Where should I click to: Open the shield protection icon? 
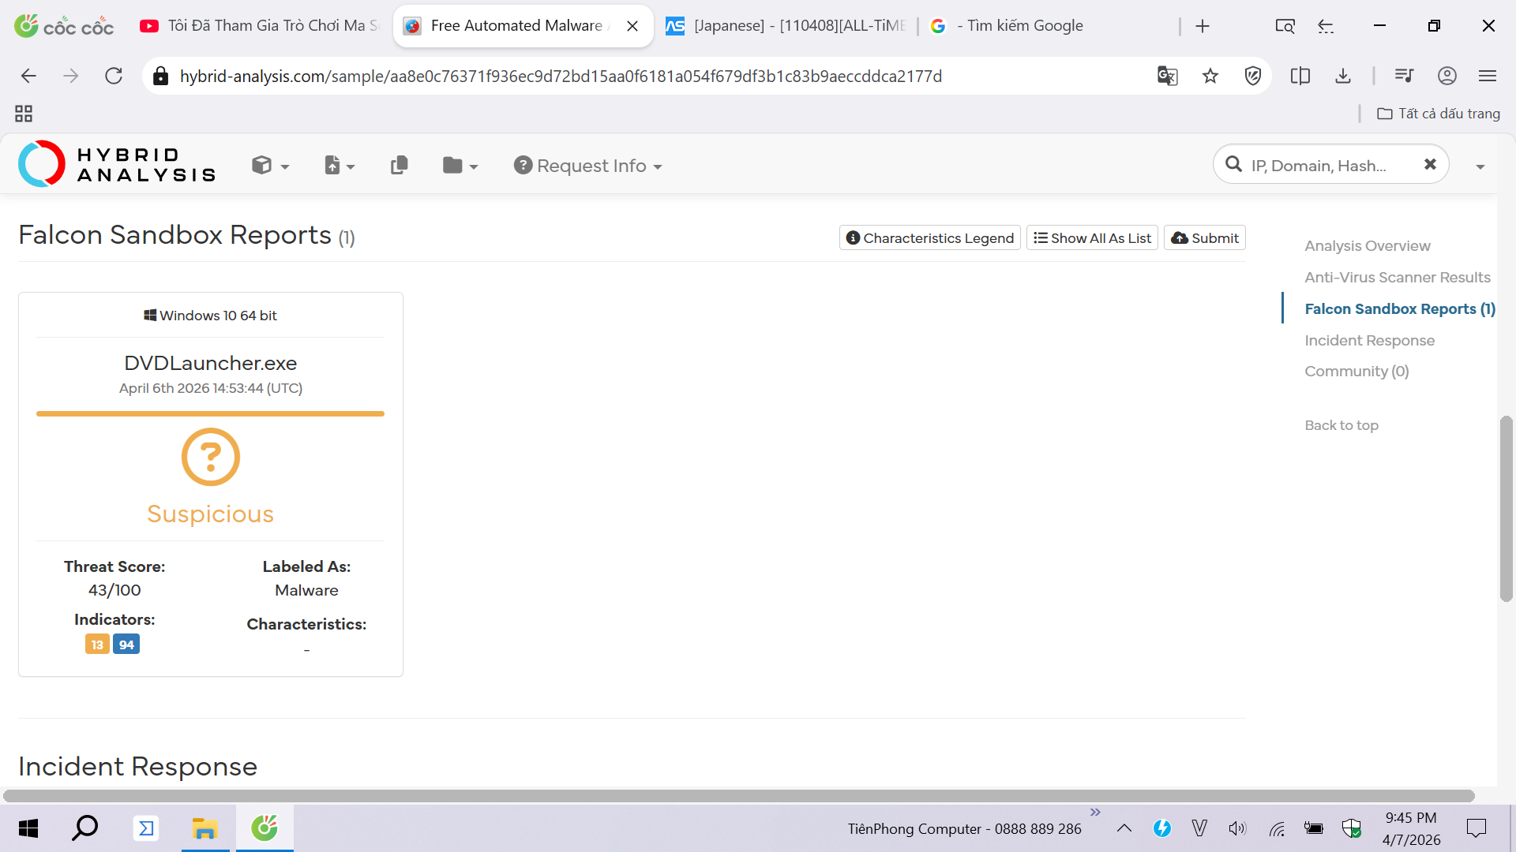tap(1253, 76)
